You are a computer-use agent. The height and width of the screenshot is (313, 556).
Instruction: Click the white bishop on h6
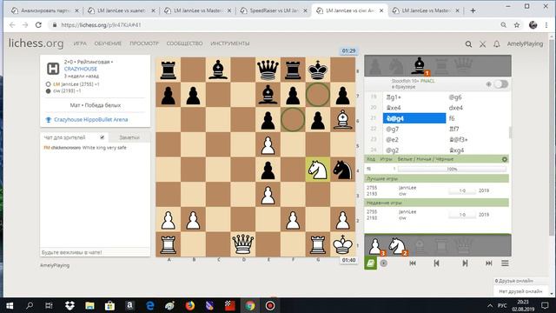pos(342,120)
